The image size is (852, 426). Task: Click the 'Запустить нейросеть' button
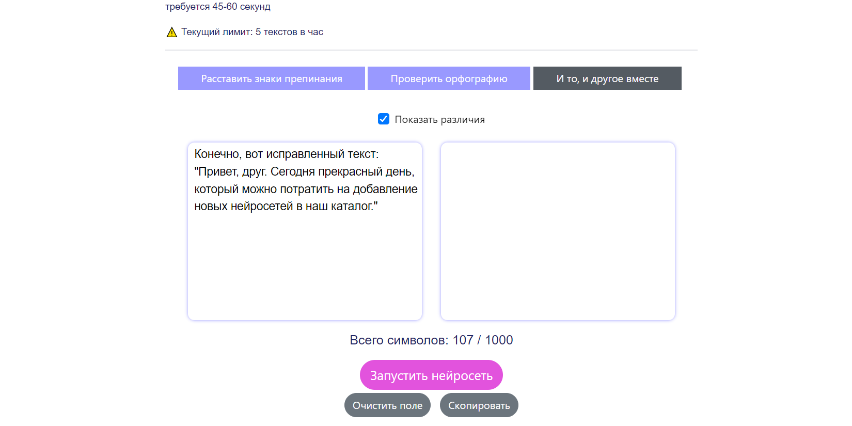click(x=431, y=375)
